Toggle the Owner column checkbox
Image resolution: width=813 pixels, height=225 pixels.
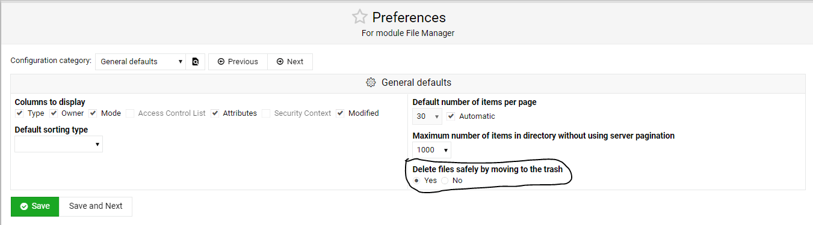(54, 113)
